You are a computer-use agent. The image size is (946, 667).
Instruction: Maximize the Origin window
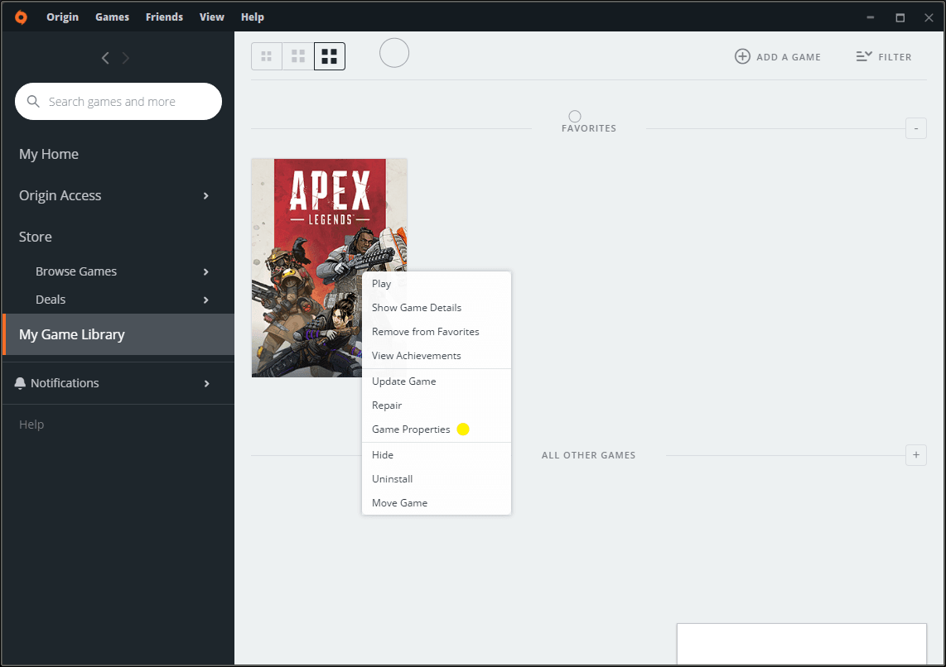coord(900,17)
